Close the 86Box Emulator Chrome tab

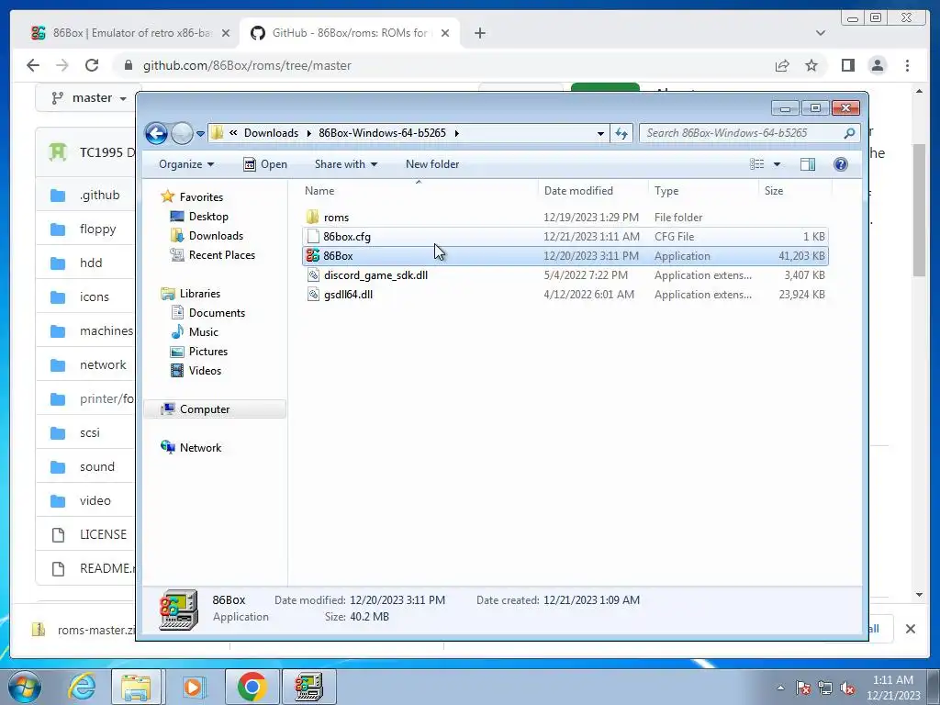[226, 33]
